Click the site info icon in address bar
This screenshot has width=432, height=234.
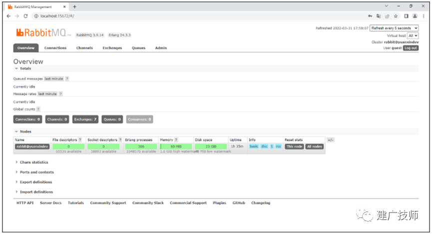pos(36,16)
